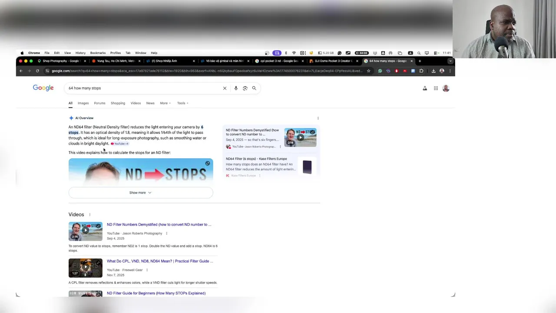Play the ND STOPS video preview in AI Overview
The height and width of the screenshot is (313, 556).
tap(141, 172)
